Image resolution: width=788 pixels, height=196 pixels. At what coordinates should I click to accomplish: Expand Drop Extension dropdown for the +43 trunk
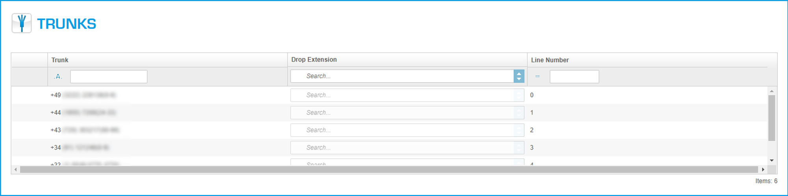pos(519,130)
